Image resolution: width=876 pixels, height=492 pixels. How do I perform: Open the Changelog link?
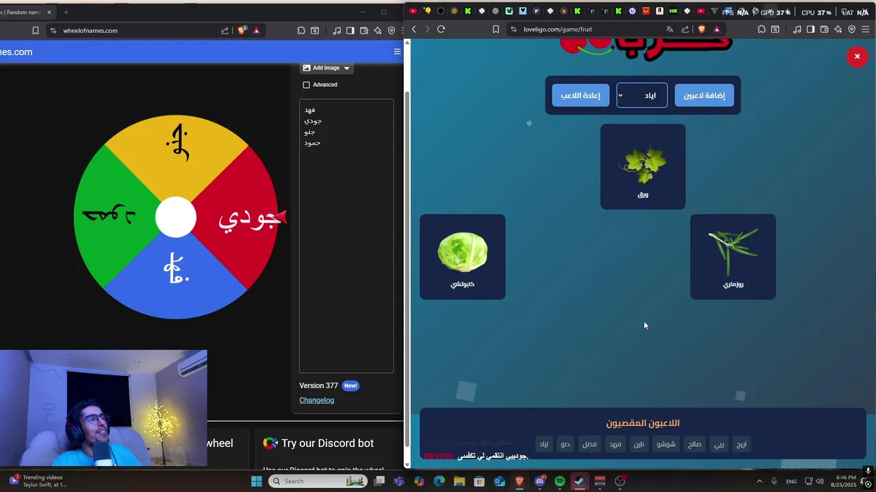tap(316, 400)
